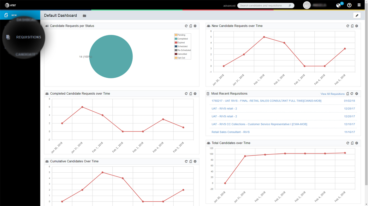This screenshot has width=368, height=206.
Task: Click View All Requisitions link
Action: coord(332,94)
